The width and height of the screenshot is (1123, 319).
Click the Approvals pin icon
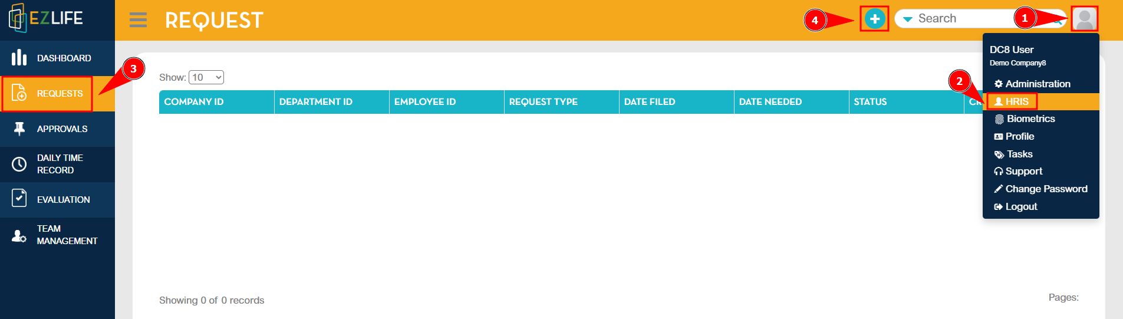19,129
